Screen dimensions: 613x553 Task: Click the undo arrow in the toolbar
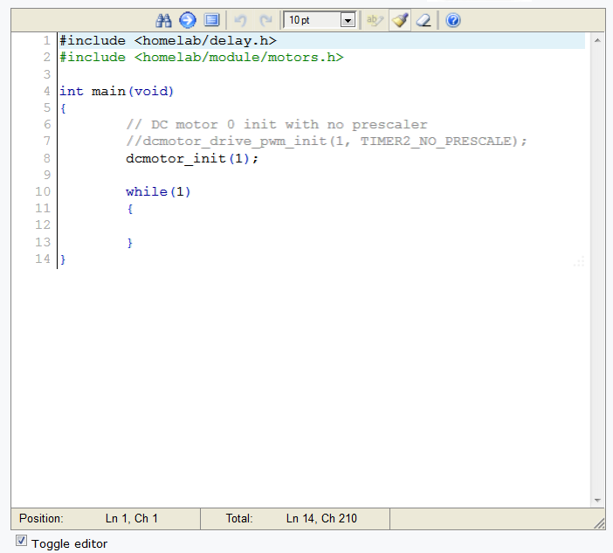(x=242, y=20)
